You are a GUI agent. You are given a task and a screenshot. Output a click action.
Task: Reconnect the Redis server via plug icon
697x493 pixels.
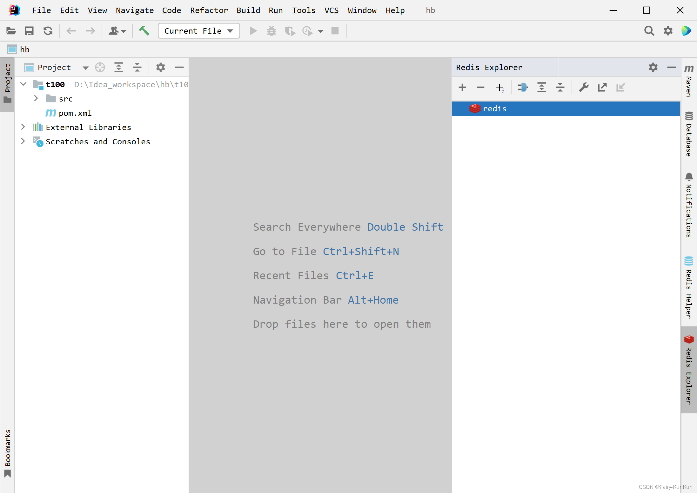click(523, 87)
